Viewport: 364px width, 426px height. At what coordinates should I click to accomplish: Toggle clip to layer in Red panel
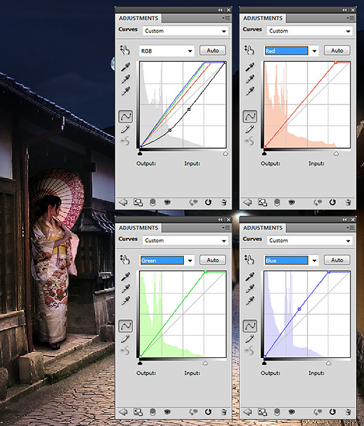(277, 203)
